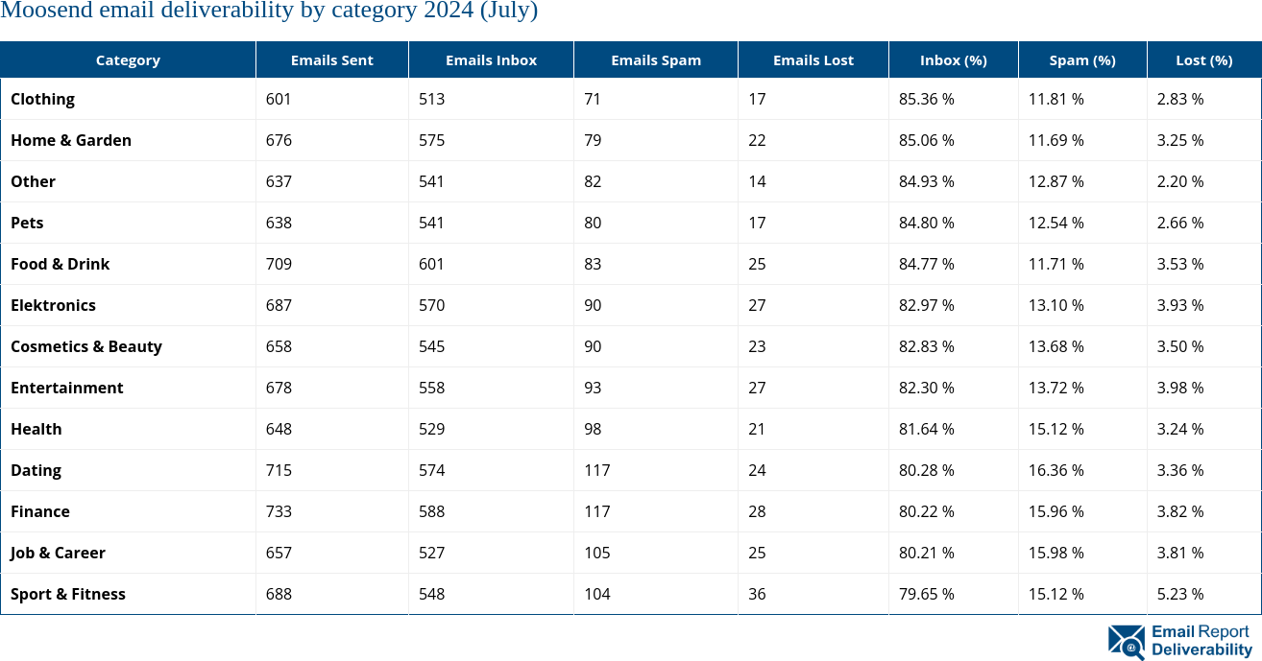Click Food & Drink emails inbox 601
Image resolution: width=1262 pixels, height=661 pixels.
tap(432, 264)
